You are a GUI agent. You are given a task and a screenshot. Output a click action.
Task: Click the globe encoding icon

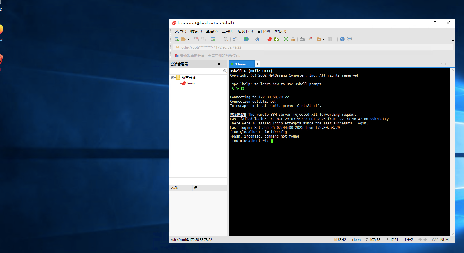click(x=246, y=39)
